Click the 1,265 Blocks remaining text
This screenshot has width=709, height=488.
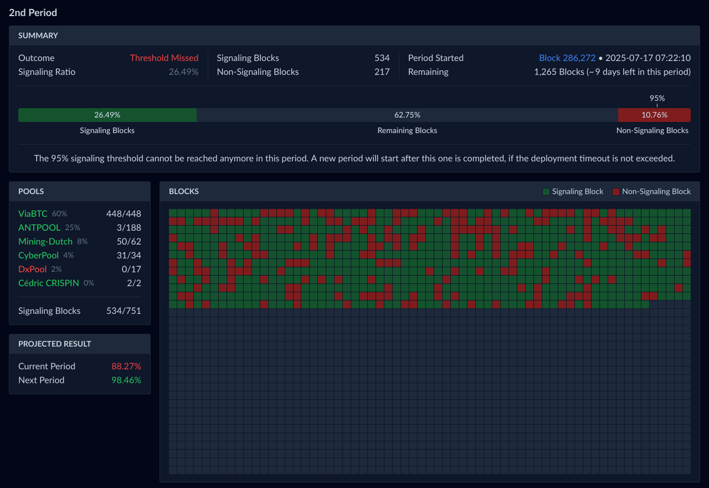click(x=612, y=72)
